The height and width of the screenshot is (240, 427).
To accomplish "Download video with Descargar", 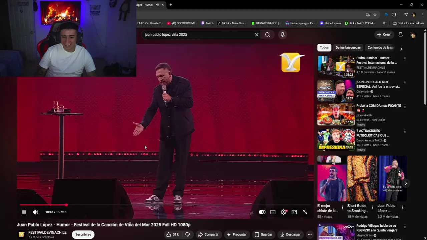I will point(290,235).
